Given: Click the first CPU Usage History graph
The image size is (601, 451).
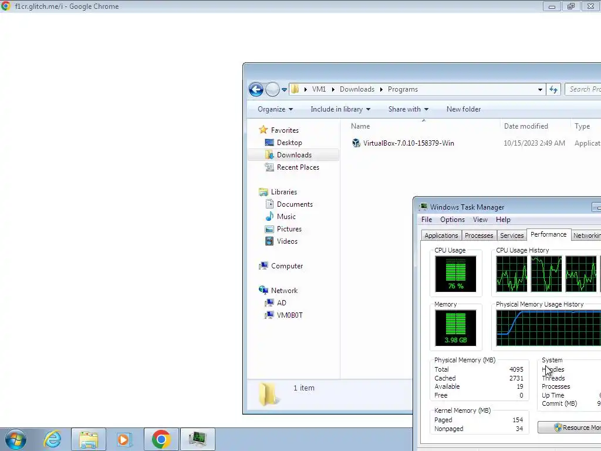Looking at the screenshot, I should pos(512,274).
